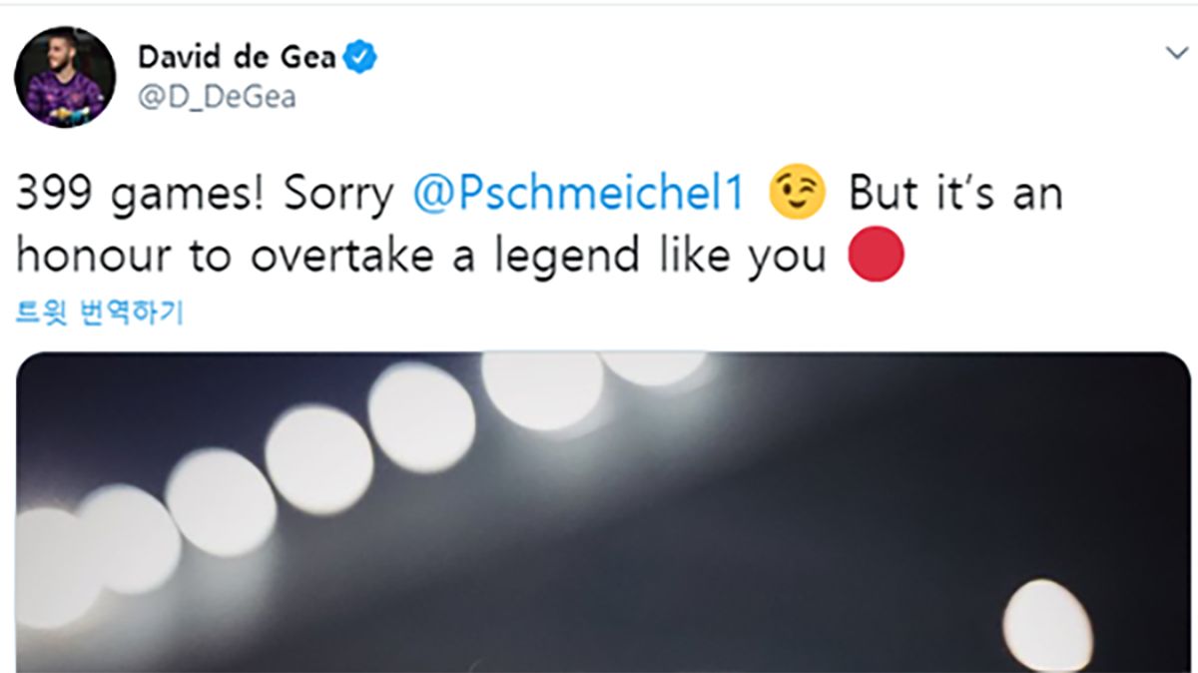Viewport: 1198px width, 673px height.
Task: Click the lone bright light in the photo's lower right
Action: (1047, 624)
